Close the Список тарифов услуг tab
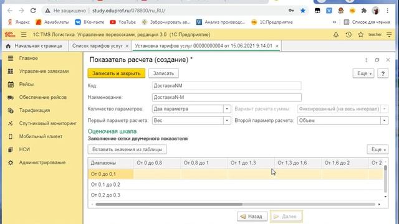The height and width of the screenshot is (224, 399). tap(127, 46)
